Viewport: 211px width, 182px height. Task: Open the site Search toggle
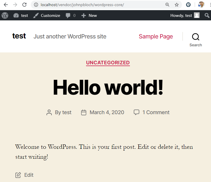pyautogui.click(x=196, y=39)
